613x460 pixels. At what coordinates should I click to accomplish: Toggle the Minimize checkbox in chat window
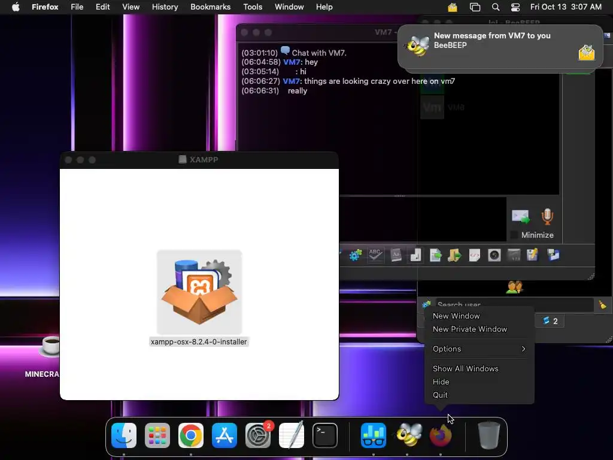point(514,235)
